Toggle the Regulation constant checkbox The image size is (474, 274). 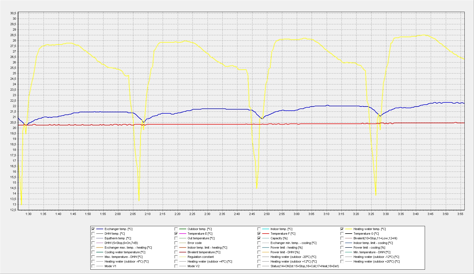(176, 257)
